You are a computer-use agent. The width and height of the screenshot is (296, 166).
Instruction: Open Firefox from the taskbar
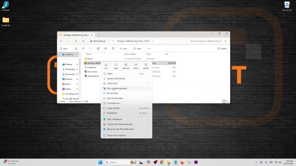pos(182,162)
